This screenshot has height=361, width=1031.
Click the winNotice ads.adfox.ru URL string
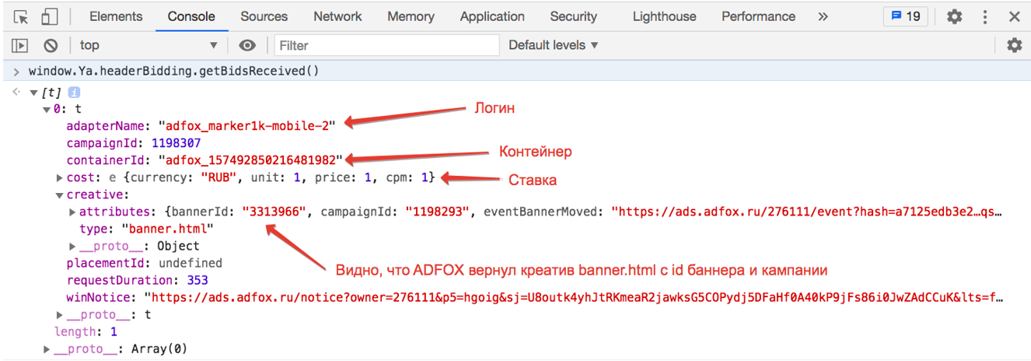click(575, 297)
